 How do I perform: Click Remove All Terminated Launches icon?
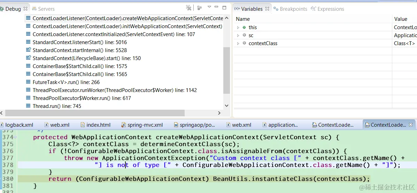tap(188, 8)
